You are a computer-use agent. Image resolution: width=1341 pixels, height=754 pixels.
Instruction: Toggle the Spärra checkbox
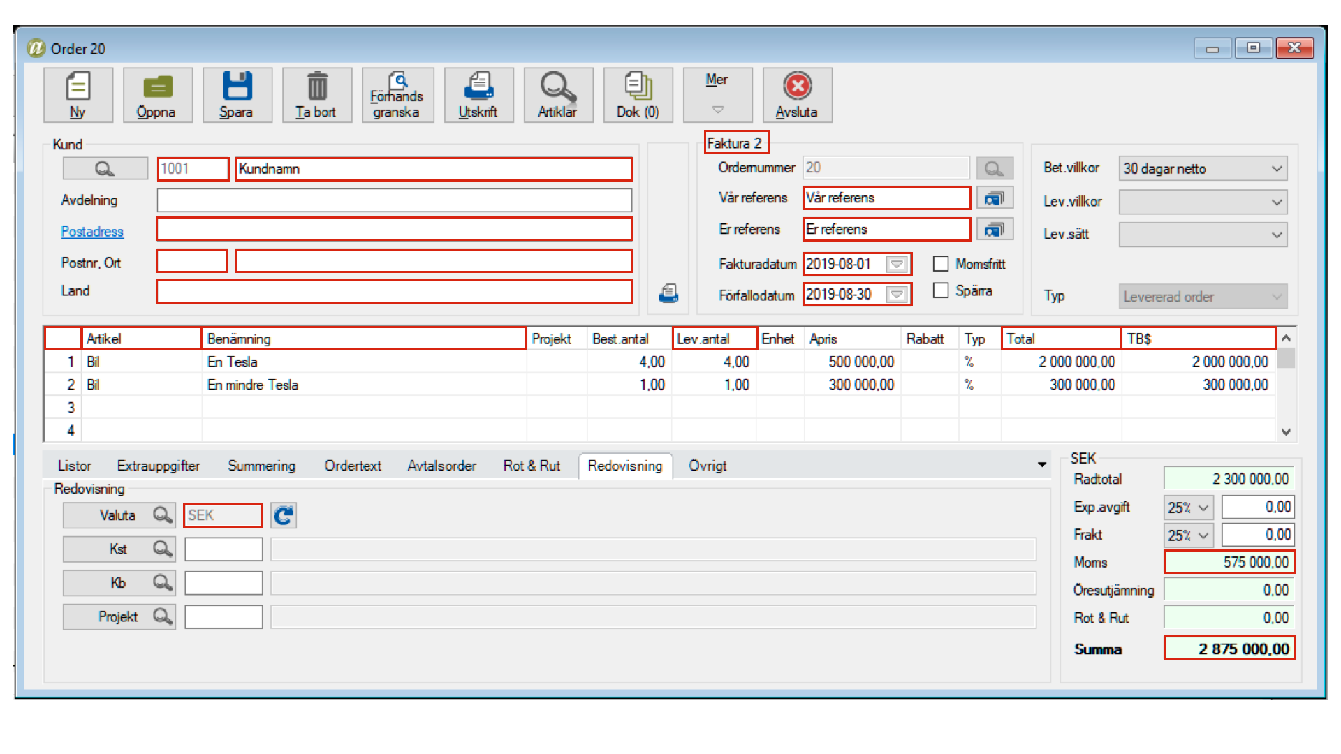941,290
